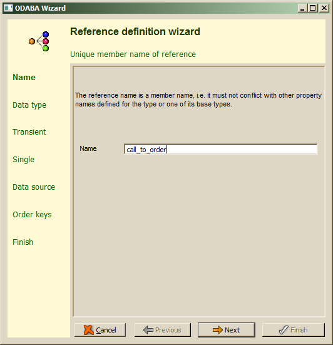Select the Single step in sidebar

click(x=24, y=159)
